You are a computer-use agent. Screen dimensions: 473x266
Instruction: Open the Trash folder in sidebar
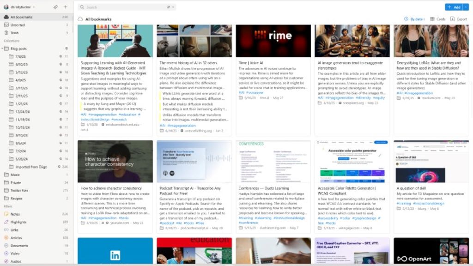click(15, 33)
